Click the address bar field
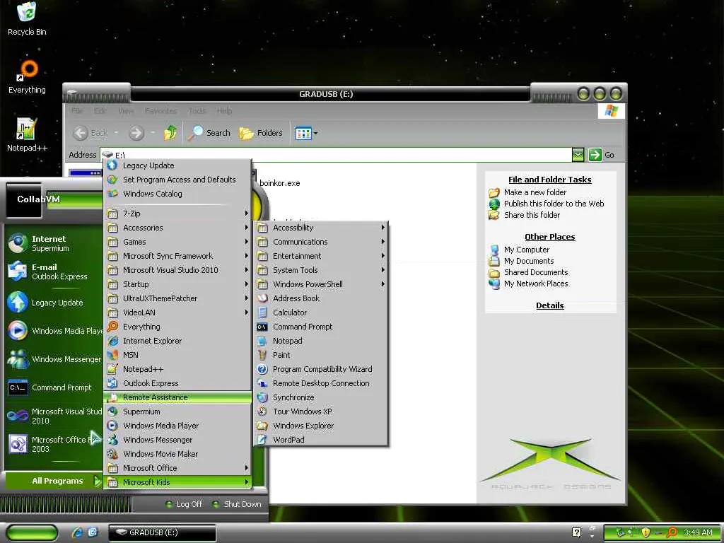The width and height of the screenshot is (724, 543). click(x=336, y=155)
